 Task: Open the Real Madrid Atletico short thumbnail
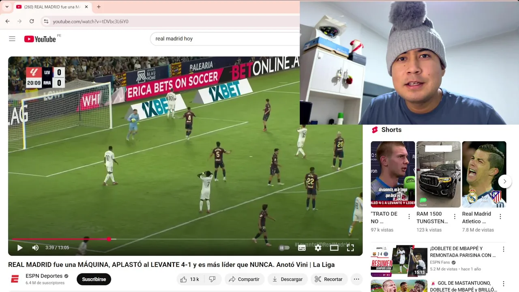tap(484, 174)
